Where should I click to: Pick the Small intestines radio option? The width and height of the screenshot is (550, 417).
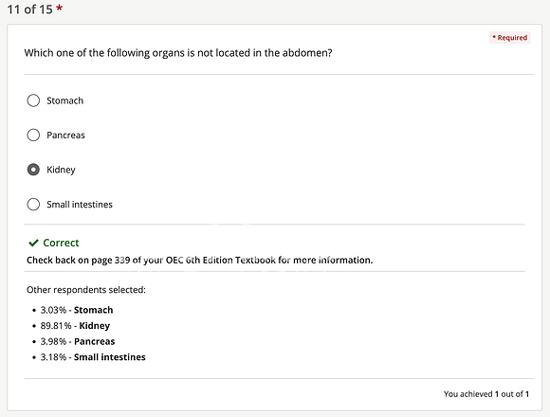[x=33, y=205]
